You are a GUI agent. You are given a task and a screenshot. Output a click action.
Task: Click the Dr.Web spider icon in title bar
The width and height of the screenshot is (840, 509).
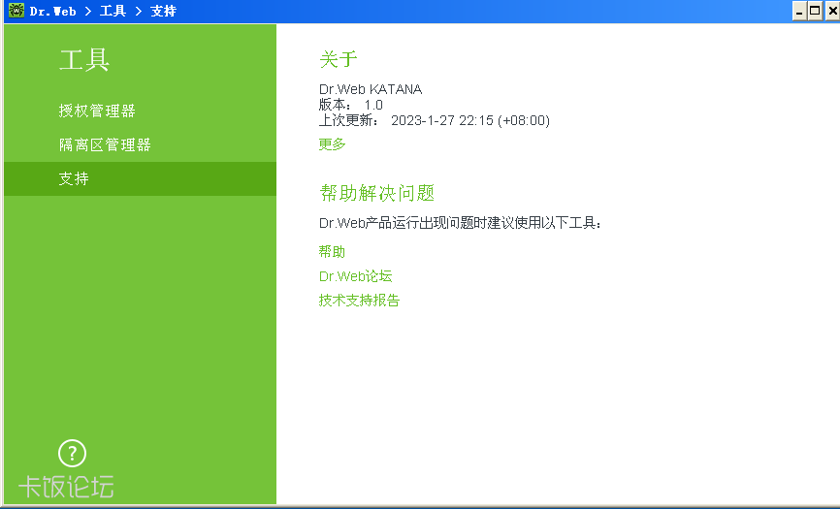pos(16,11)
